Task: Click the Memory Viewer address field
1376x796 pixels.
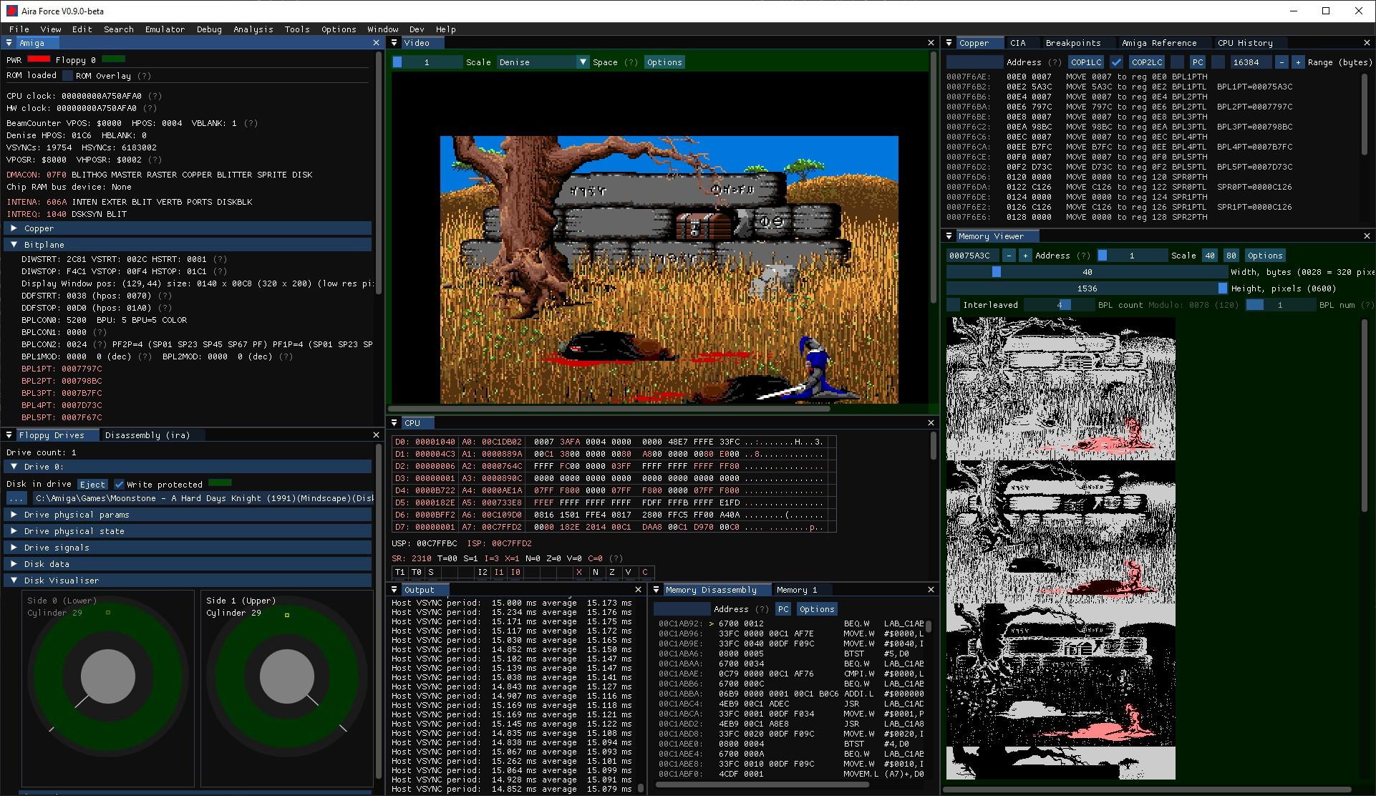Action: click(x=972, y=256)
